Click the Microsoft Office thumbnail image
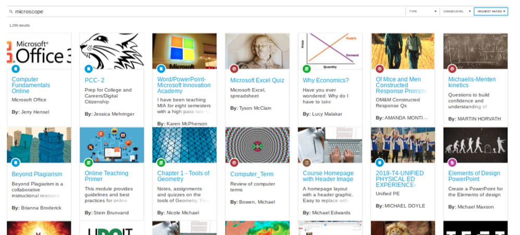520x235 pixels. 39,51
